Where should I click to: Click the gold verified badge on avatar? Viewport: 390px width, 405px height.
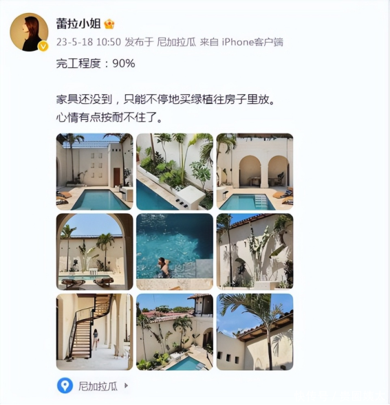43,47
